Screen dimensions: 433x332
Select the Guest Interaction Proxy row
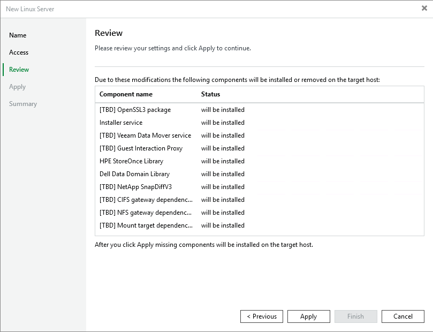point(141,148)
